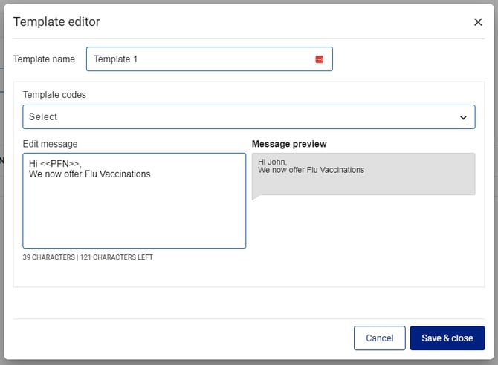Place cursor on the 'Hi <<PFN>>,' line
Image resolution: width=498 pixels, height=365 pixels.
point(55,164)
